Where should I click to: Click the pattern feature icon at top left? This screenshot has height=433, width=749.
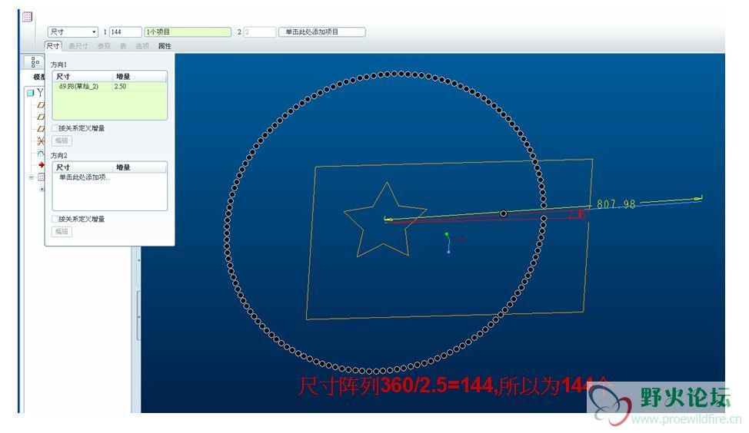[x=27, y=17]
